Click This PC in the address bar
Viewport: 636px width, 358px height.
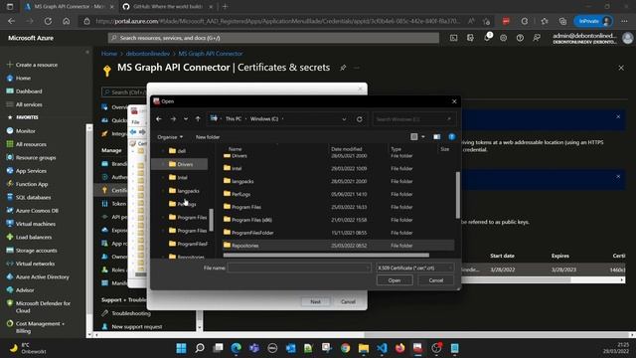click(234, 119)
